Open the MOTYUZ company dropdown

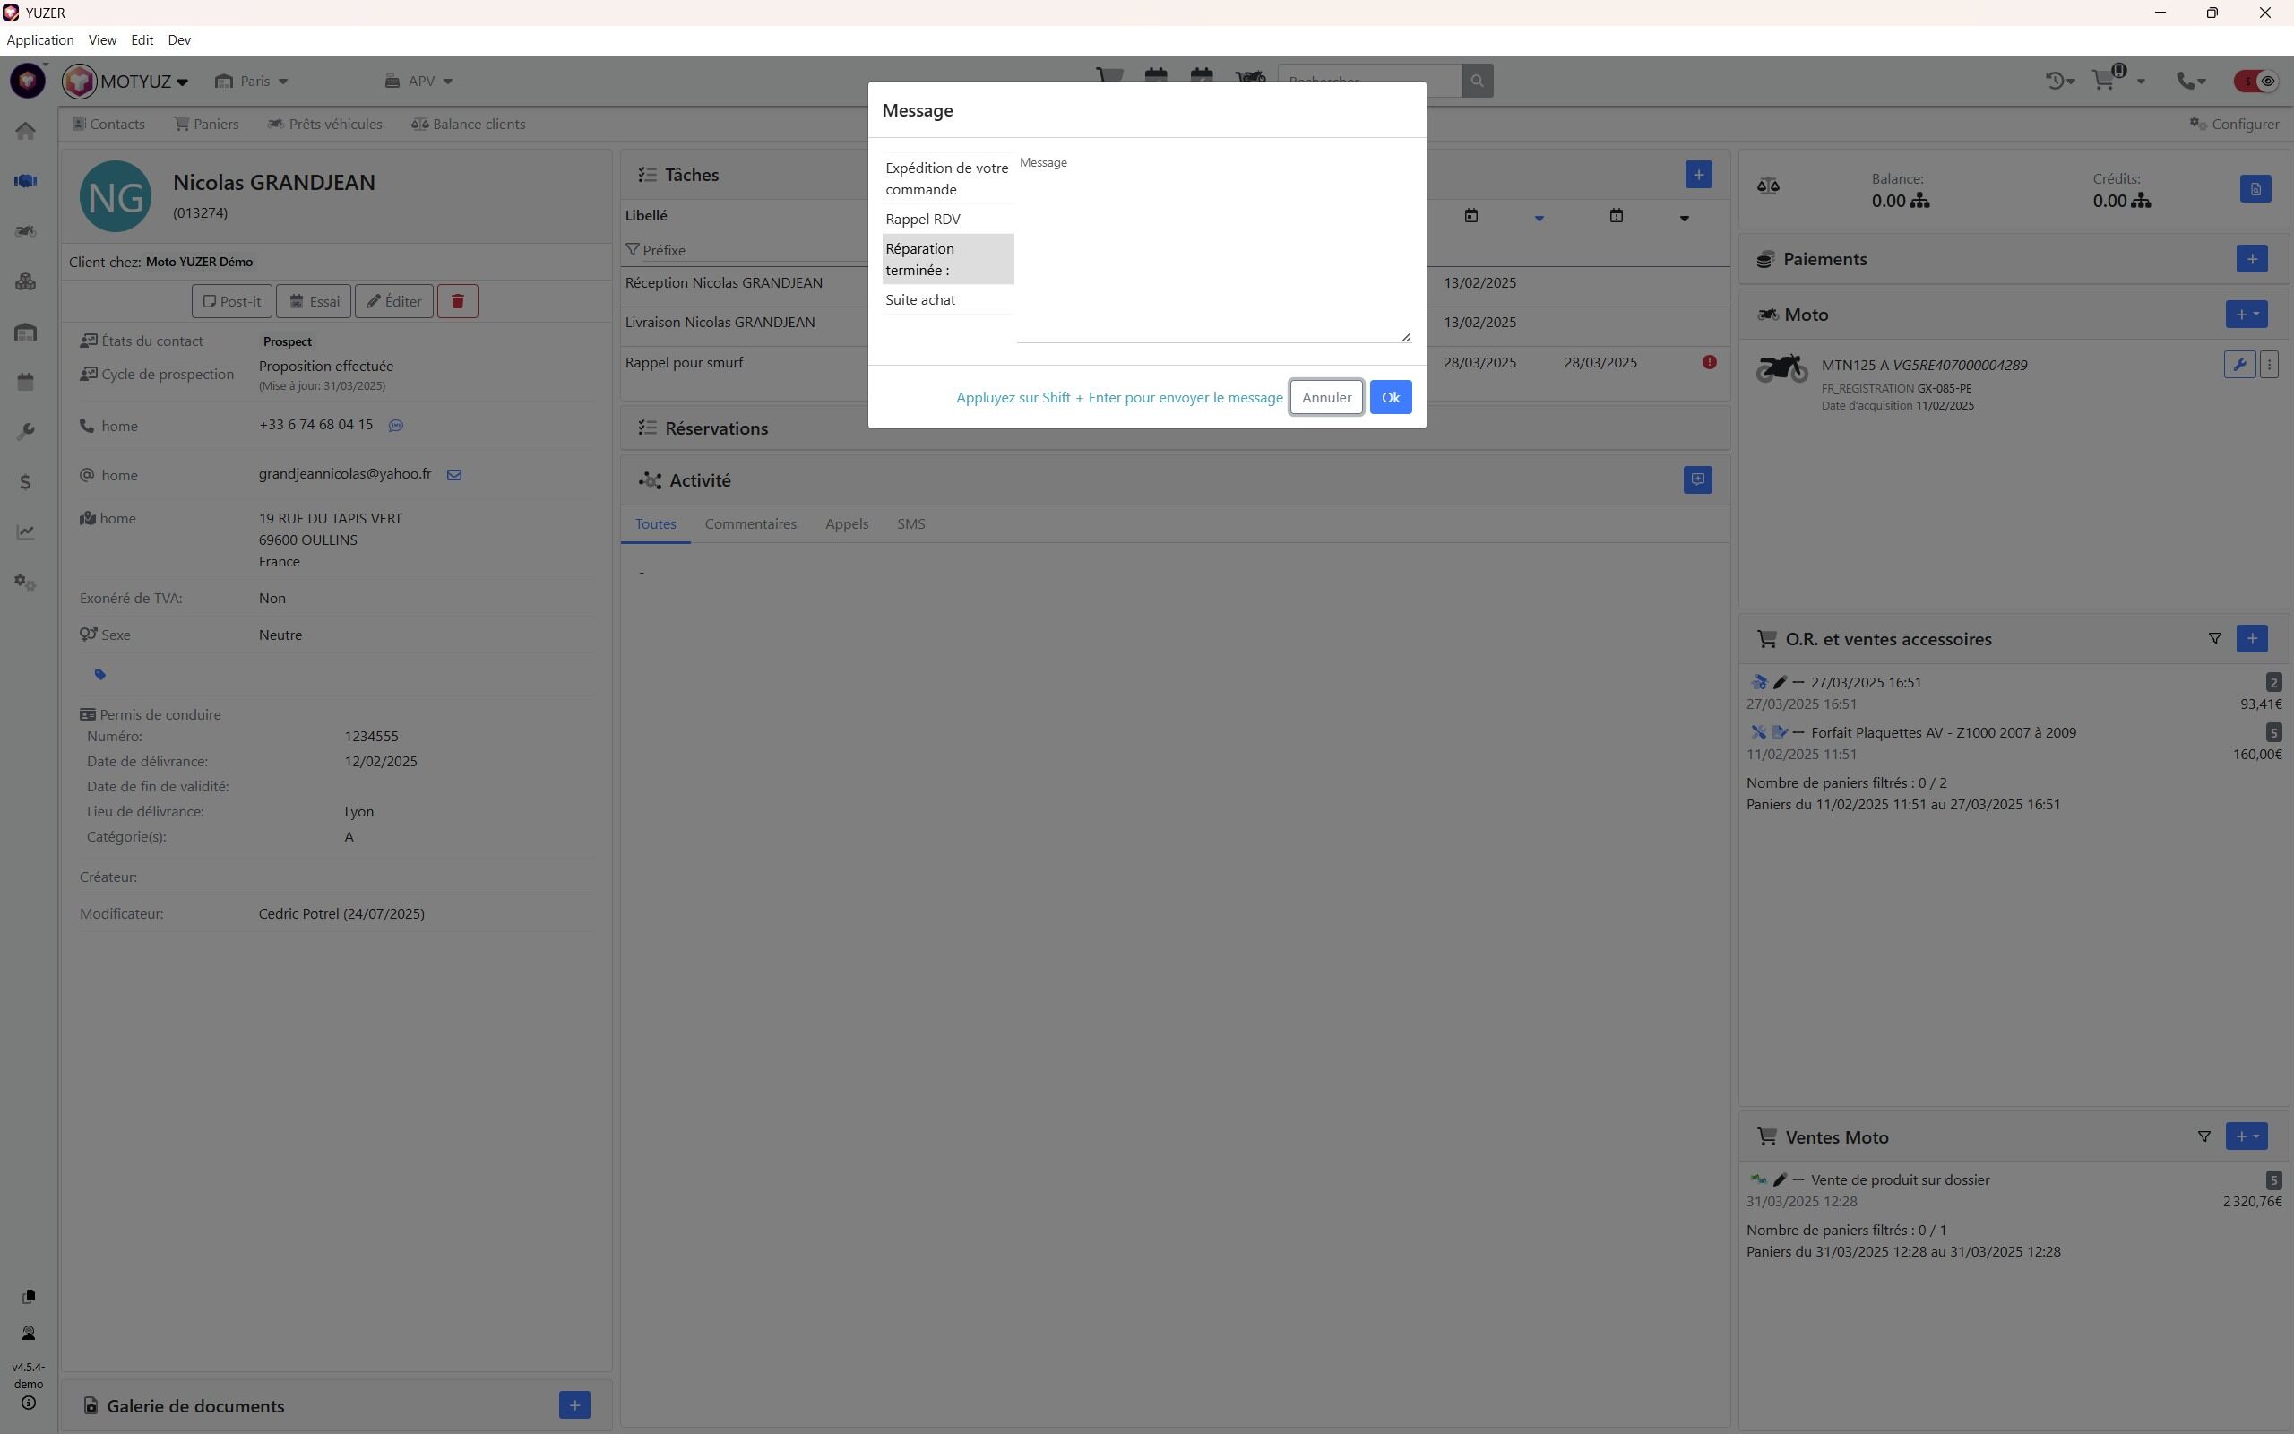click(x=144, y=82)
